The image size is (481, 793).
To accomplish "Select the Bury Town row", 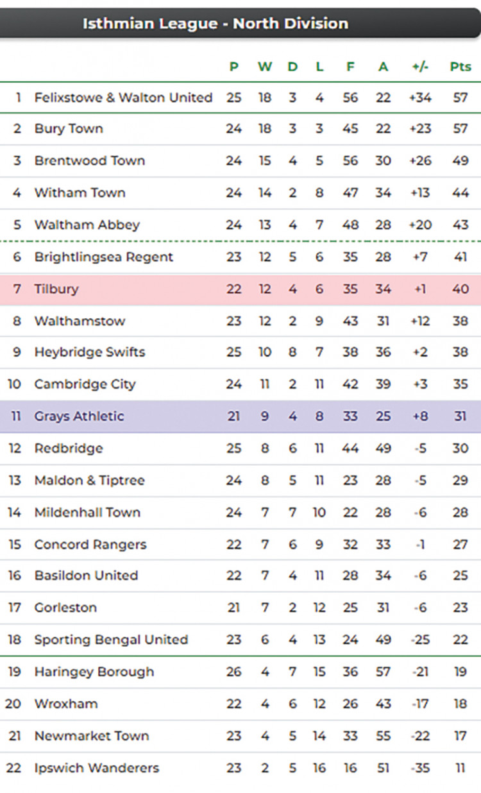I will coord(240,129).
